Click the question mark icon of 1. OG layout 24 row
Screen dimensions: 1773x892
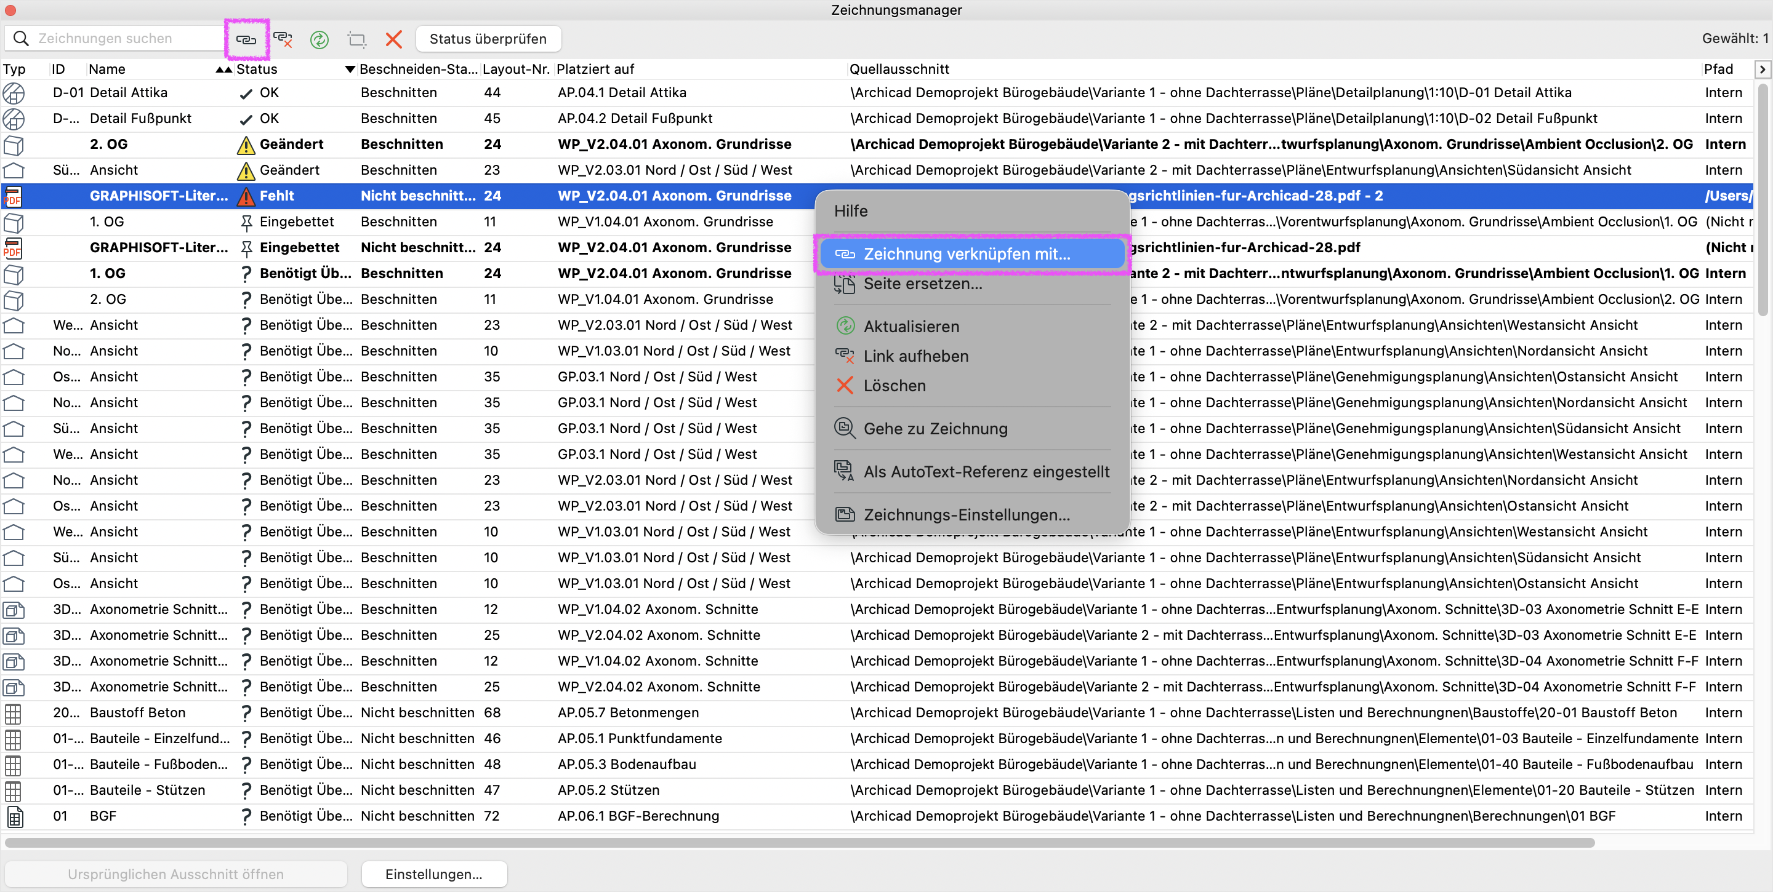coord(246,274)
